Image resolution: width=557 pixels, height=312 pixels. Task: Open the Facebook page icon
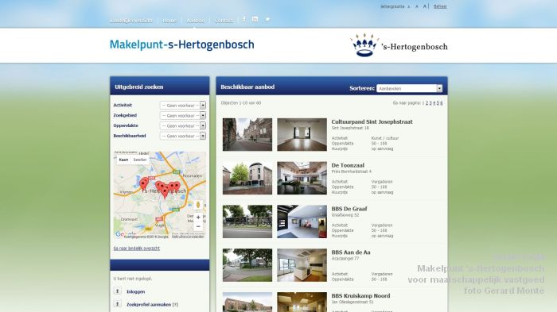coord(244,19)
